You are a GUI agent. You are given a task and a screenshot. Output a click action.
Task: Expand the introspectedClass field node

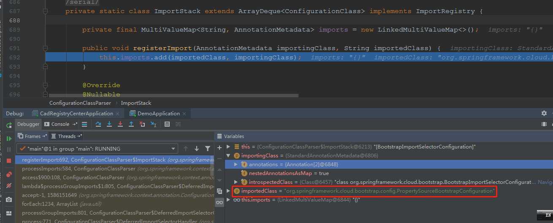236,182
